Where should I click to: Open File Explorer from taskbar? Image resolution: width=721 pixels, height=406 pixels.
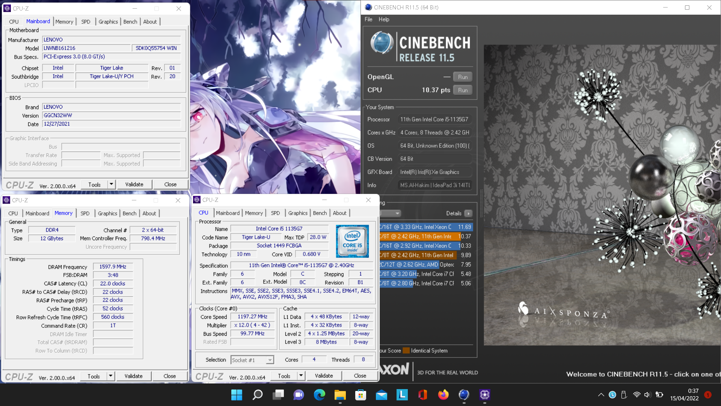[x=340, y=395]
